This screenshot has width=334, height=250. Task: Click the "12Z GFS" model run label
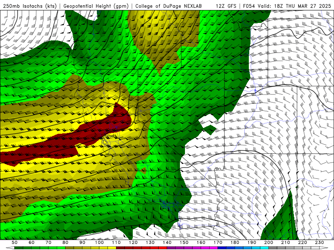[226, 6]
